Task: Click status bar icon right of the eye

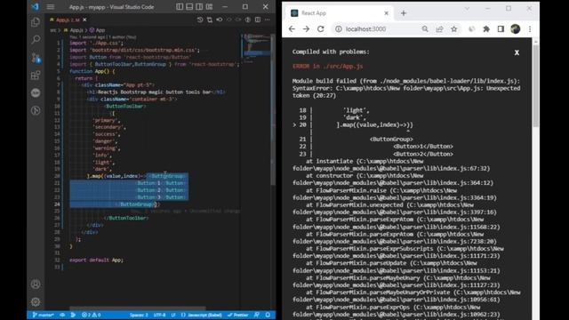Action: (x=73, y=315)
